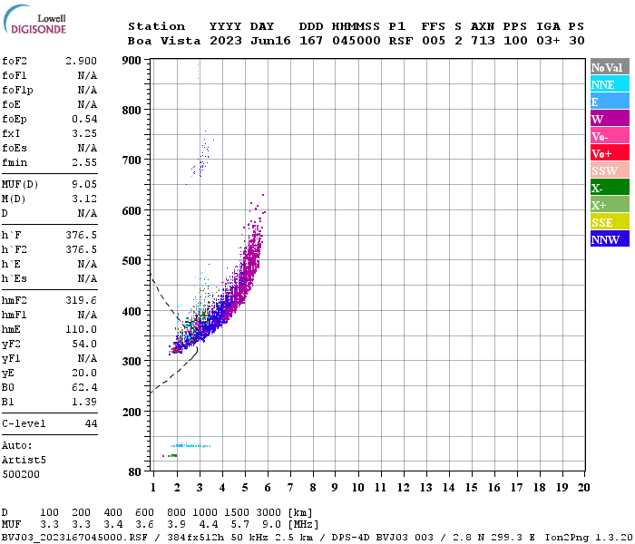
Task: Click the BVJ03_2023167045000.RSF file name
Action: point(74,538)
